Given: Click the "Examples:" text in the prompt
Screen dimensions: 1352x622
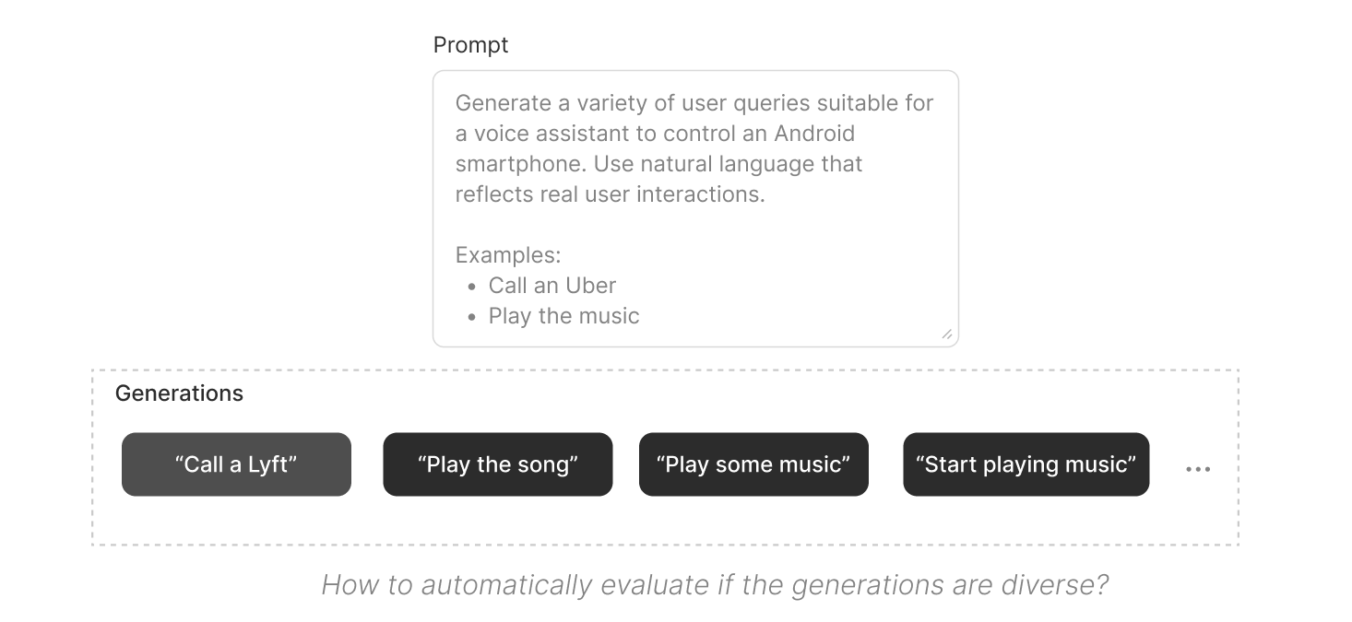Looking at the screenshot, I should 507,255.
